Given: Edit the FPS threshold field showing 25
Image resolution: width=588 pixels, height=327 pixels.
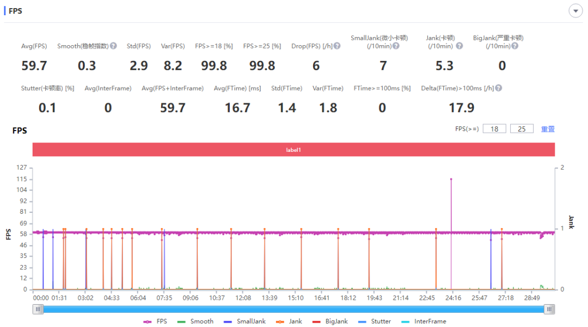Looking at the screenshot, I should pyautogui.click(x=522, y=129).
